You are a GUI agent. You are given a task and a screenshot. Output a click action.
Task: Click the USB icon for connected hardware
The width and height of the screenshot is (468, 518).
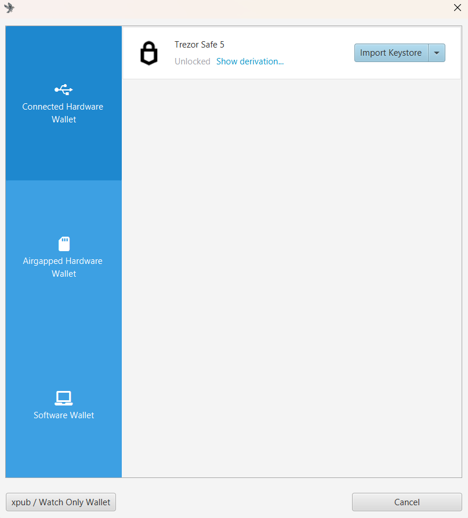tap(64, 89)
